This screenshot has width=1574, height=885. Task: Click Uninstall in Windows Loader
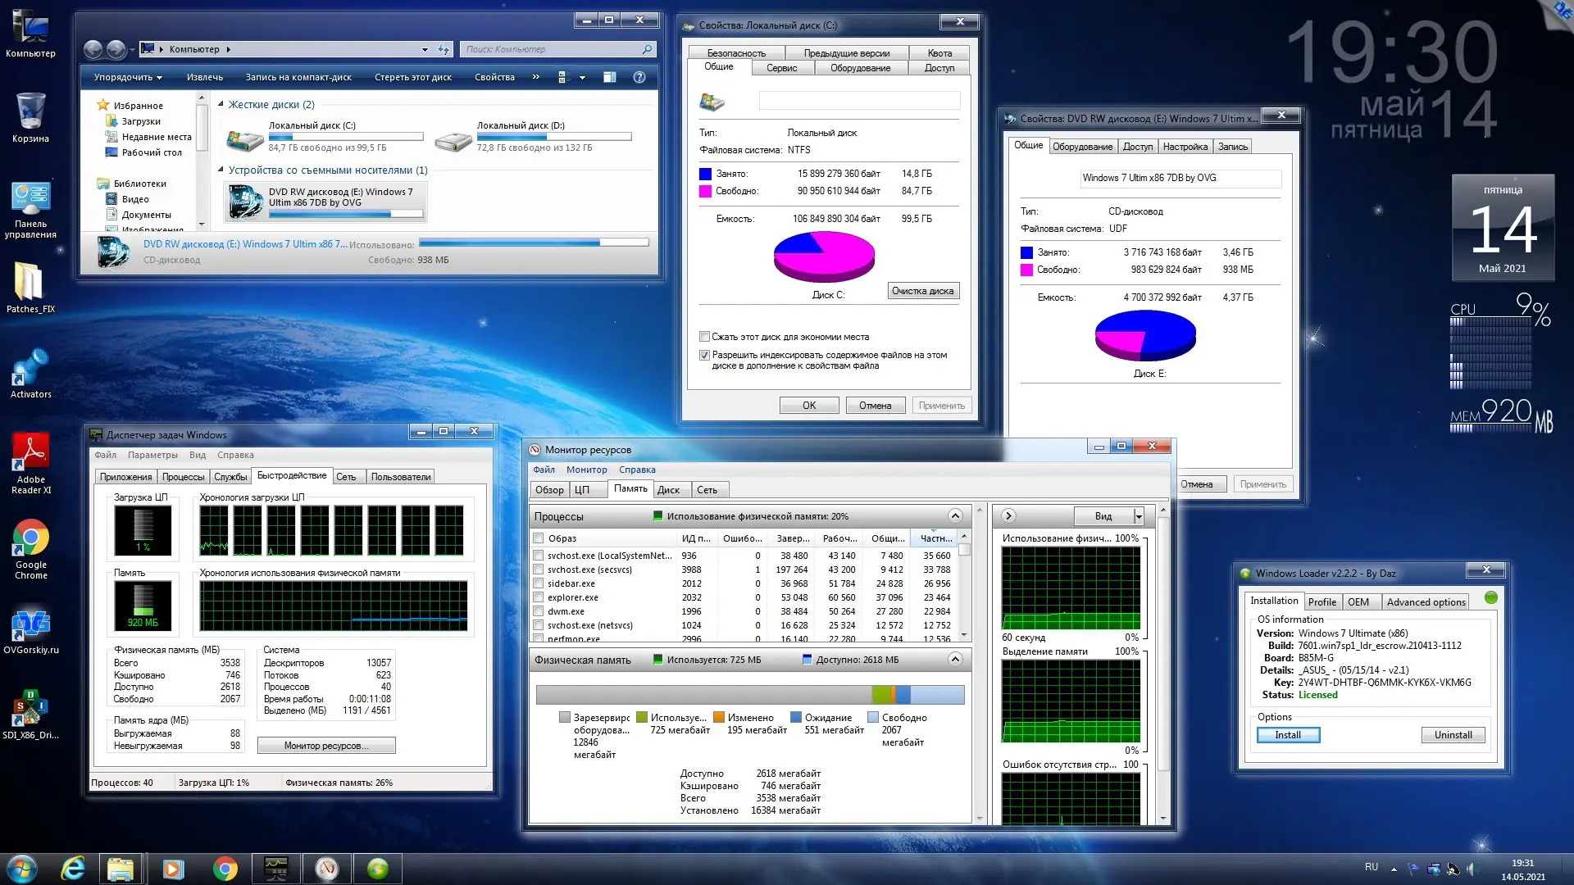(1453, 735)
